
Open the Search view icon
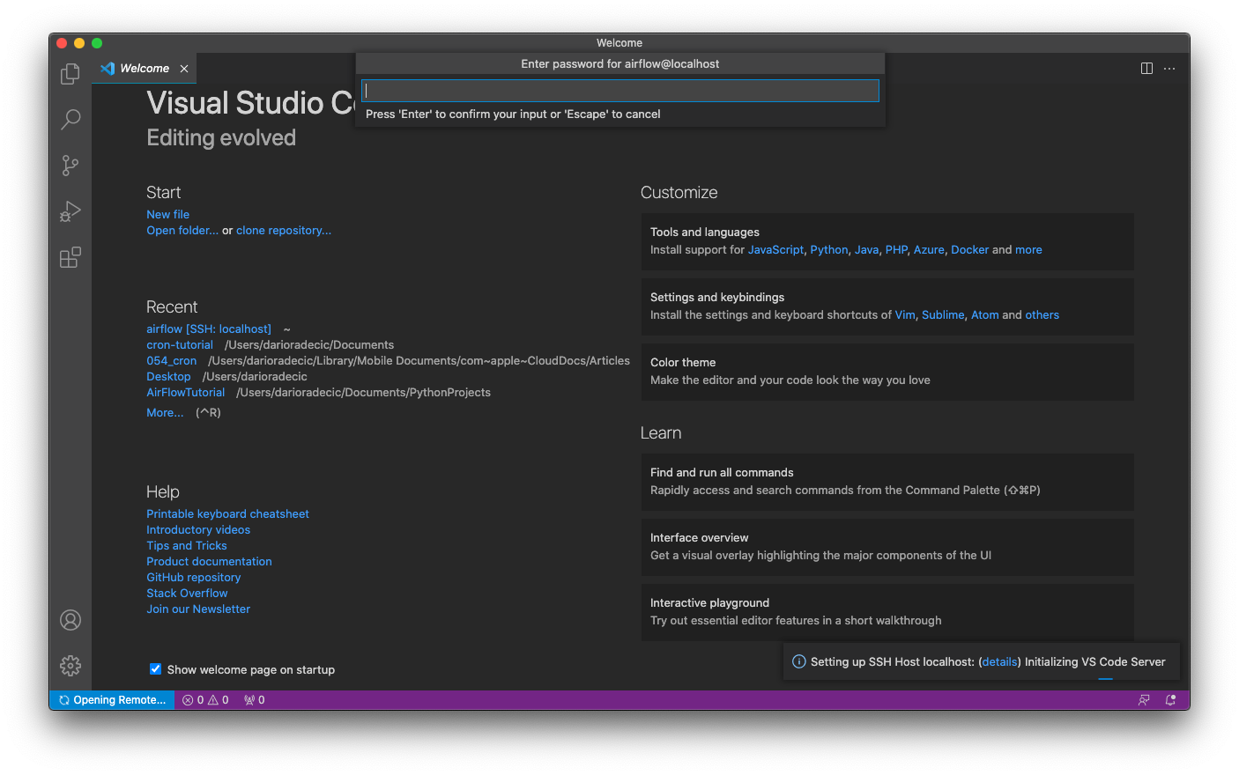tap(70, 119)
